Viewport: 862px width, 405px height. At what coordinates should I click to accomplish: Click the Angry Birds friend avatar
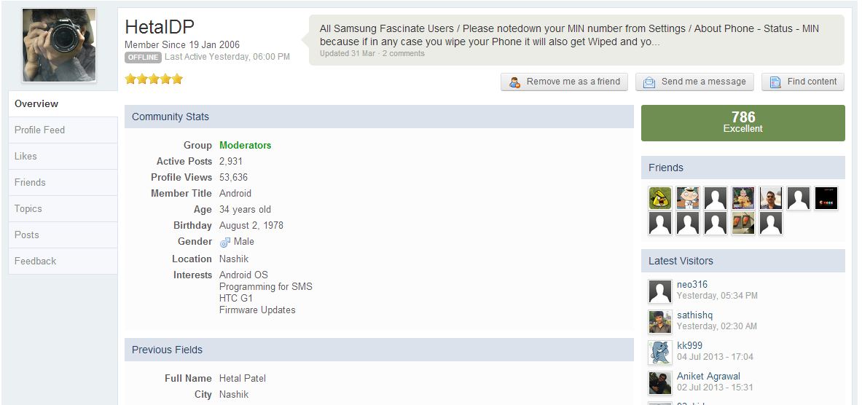point(660,198)
